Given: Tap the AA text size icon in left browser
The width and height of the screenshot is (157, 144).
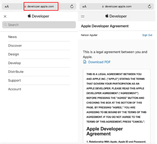Looking at the screenshot, I should click(7, 7).
